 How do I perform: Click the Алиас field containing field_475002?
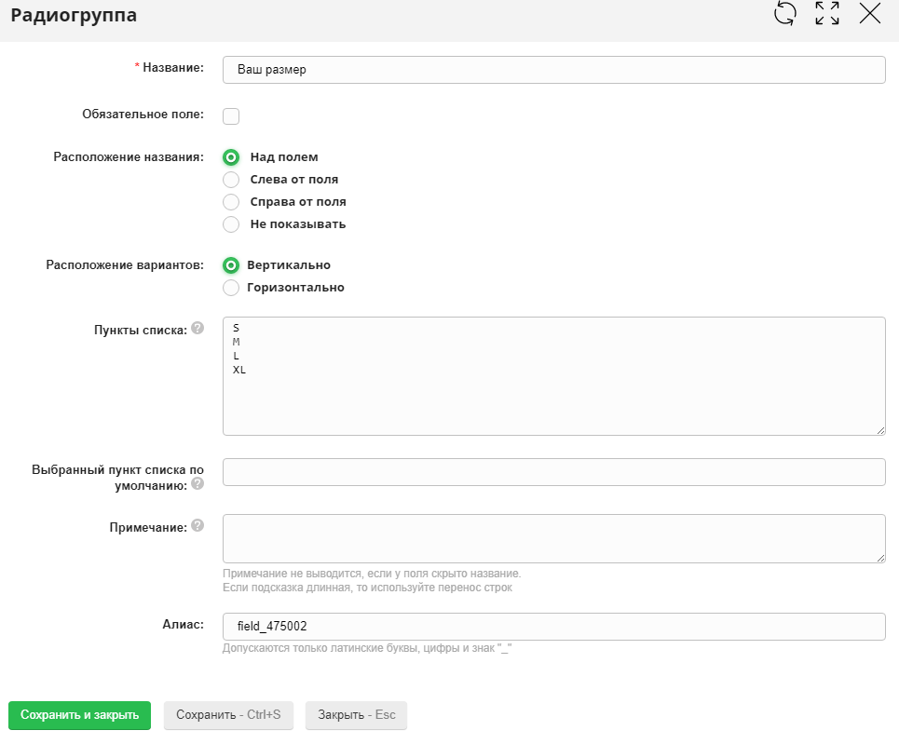coord(553,627)
